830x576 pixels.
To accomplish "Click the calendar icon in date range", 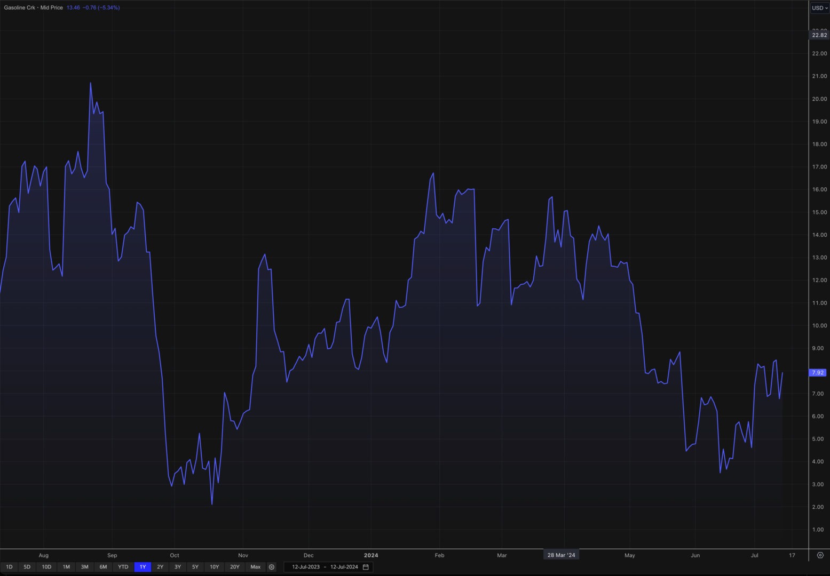I will pos(366,567).
